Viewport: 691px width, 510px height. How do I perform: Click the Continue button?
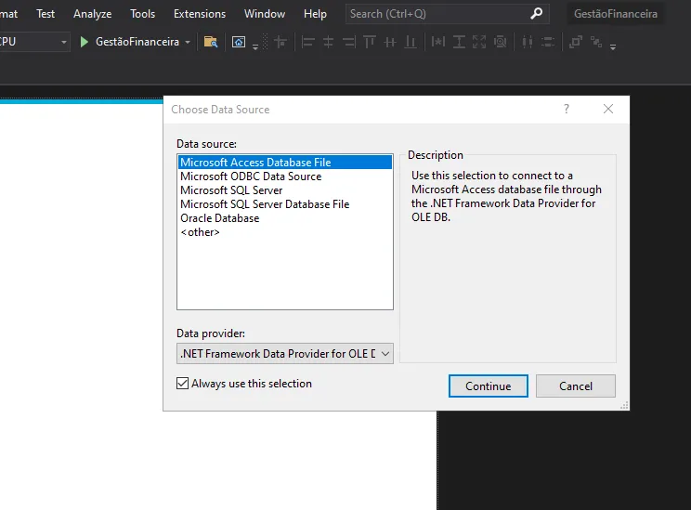(x=489, y=386)
